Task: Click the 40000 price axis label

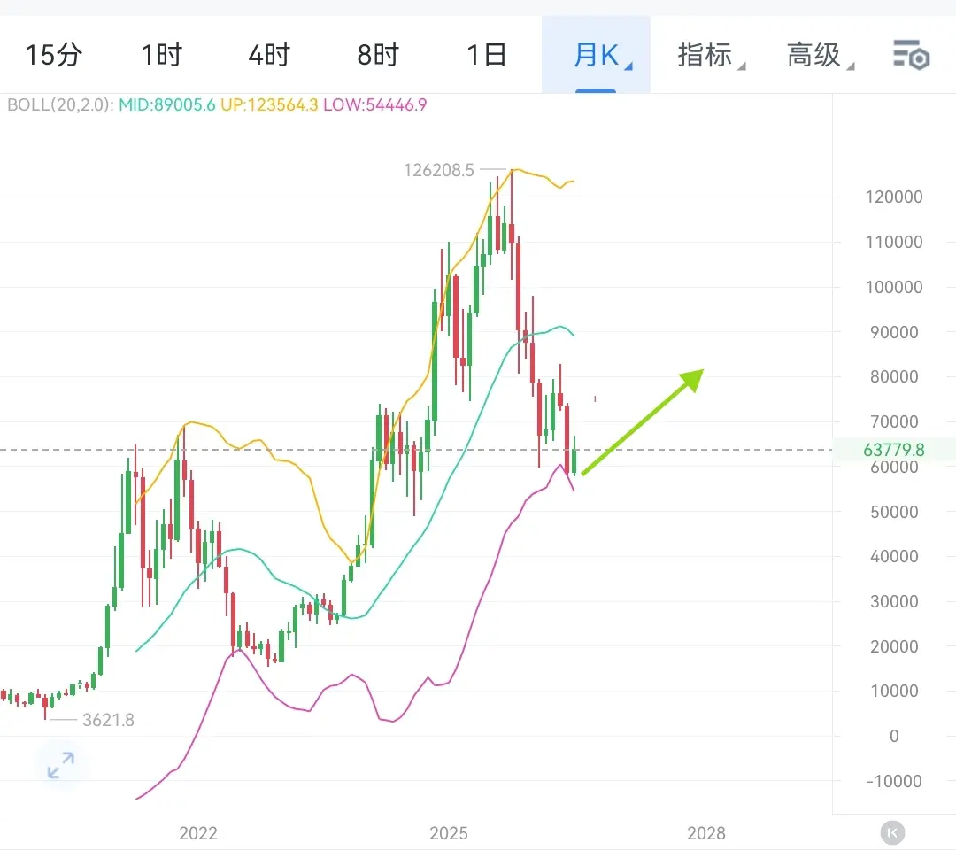Action: (894, 556)
